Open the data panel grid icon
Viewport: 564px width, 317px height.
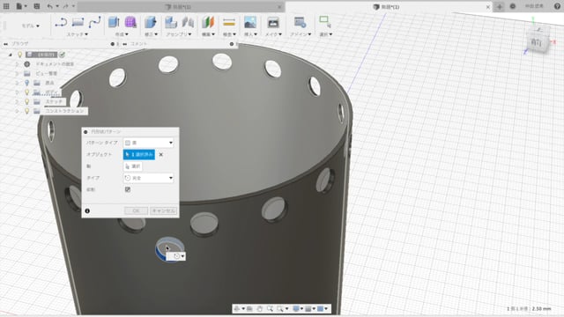click(6, 6)
